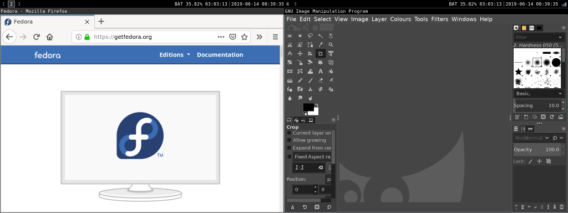Screen dimensions: 568x213
Task: Select the Smudge tool
Action: point(300,98)
